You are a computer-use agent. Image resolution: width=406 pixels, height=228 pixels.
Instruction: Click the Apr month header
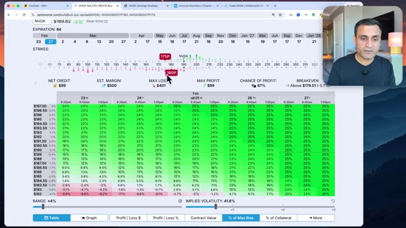tap(141, 35)
